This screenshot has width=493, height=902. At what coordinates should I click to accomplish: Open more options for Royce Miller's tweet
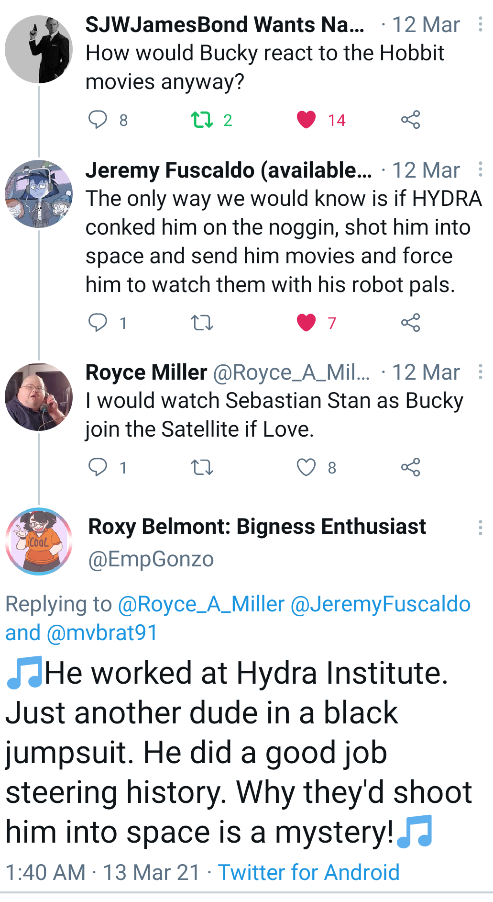click(x=480, y=372)
